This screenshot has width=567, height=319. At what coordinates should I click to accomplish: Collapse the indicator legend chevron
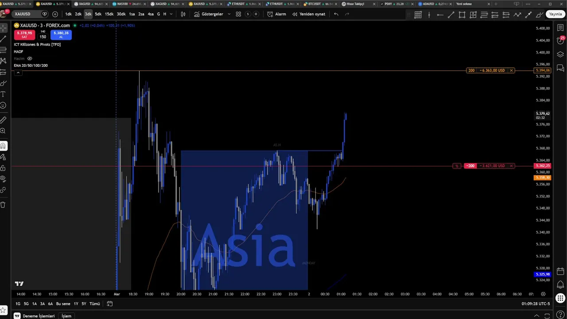[18, 72]
